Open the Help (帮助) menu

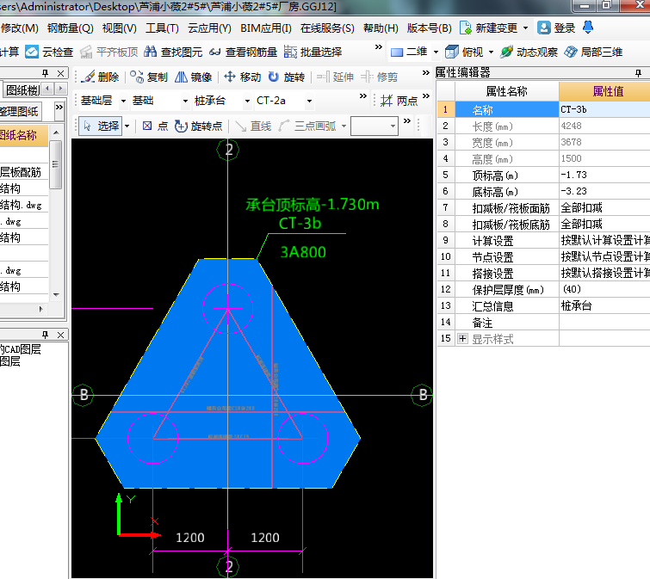click(x=381, y=28)
